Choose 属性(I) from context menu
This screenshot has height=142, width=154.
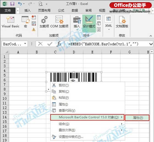(x=88, y=104)
